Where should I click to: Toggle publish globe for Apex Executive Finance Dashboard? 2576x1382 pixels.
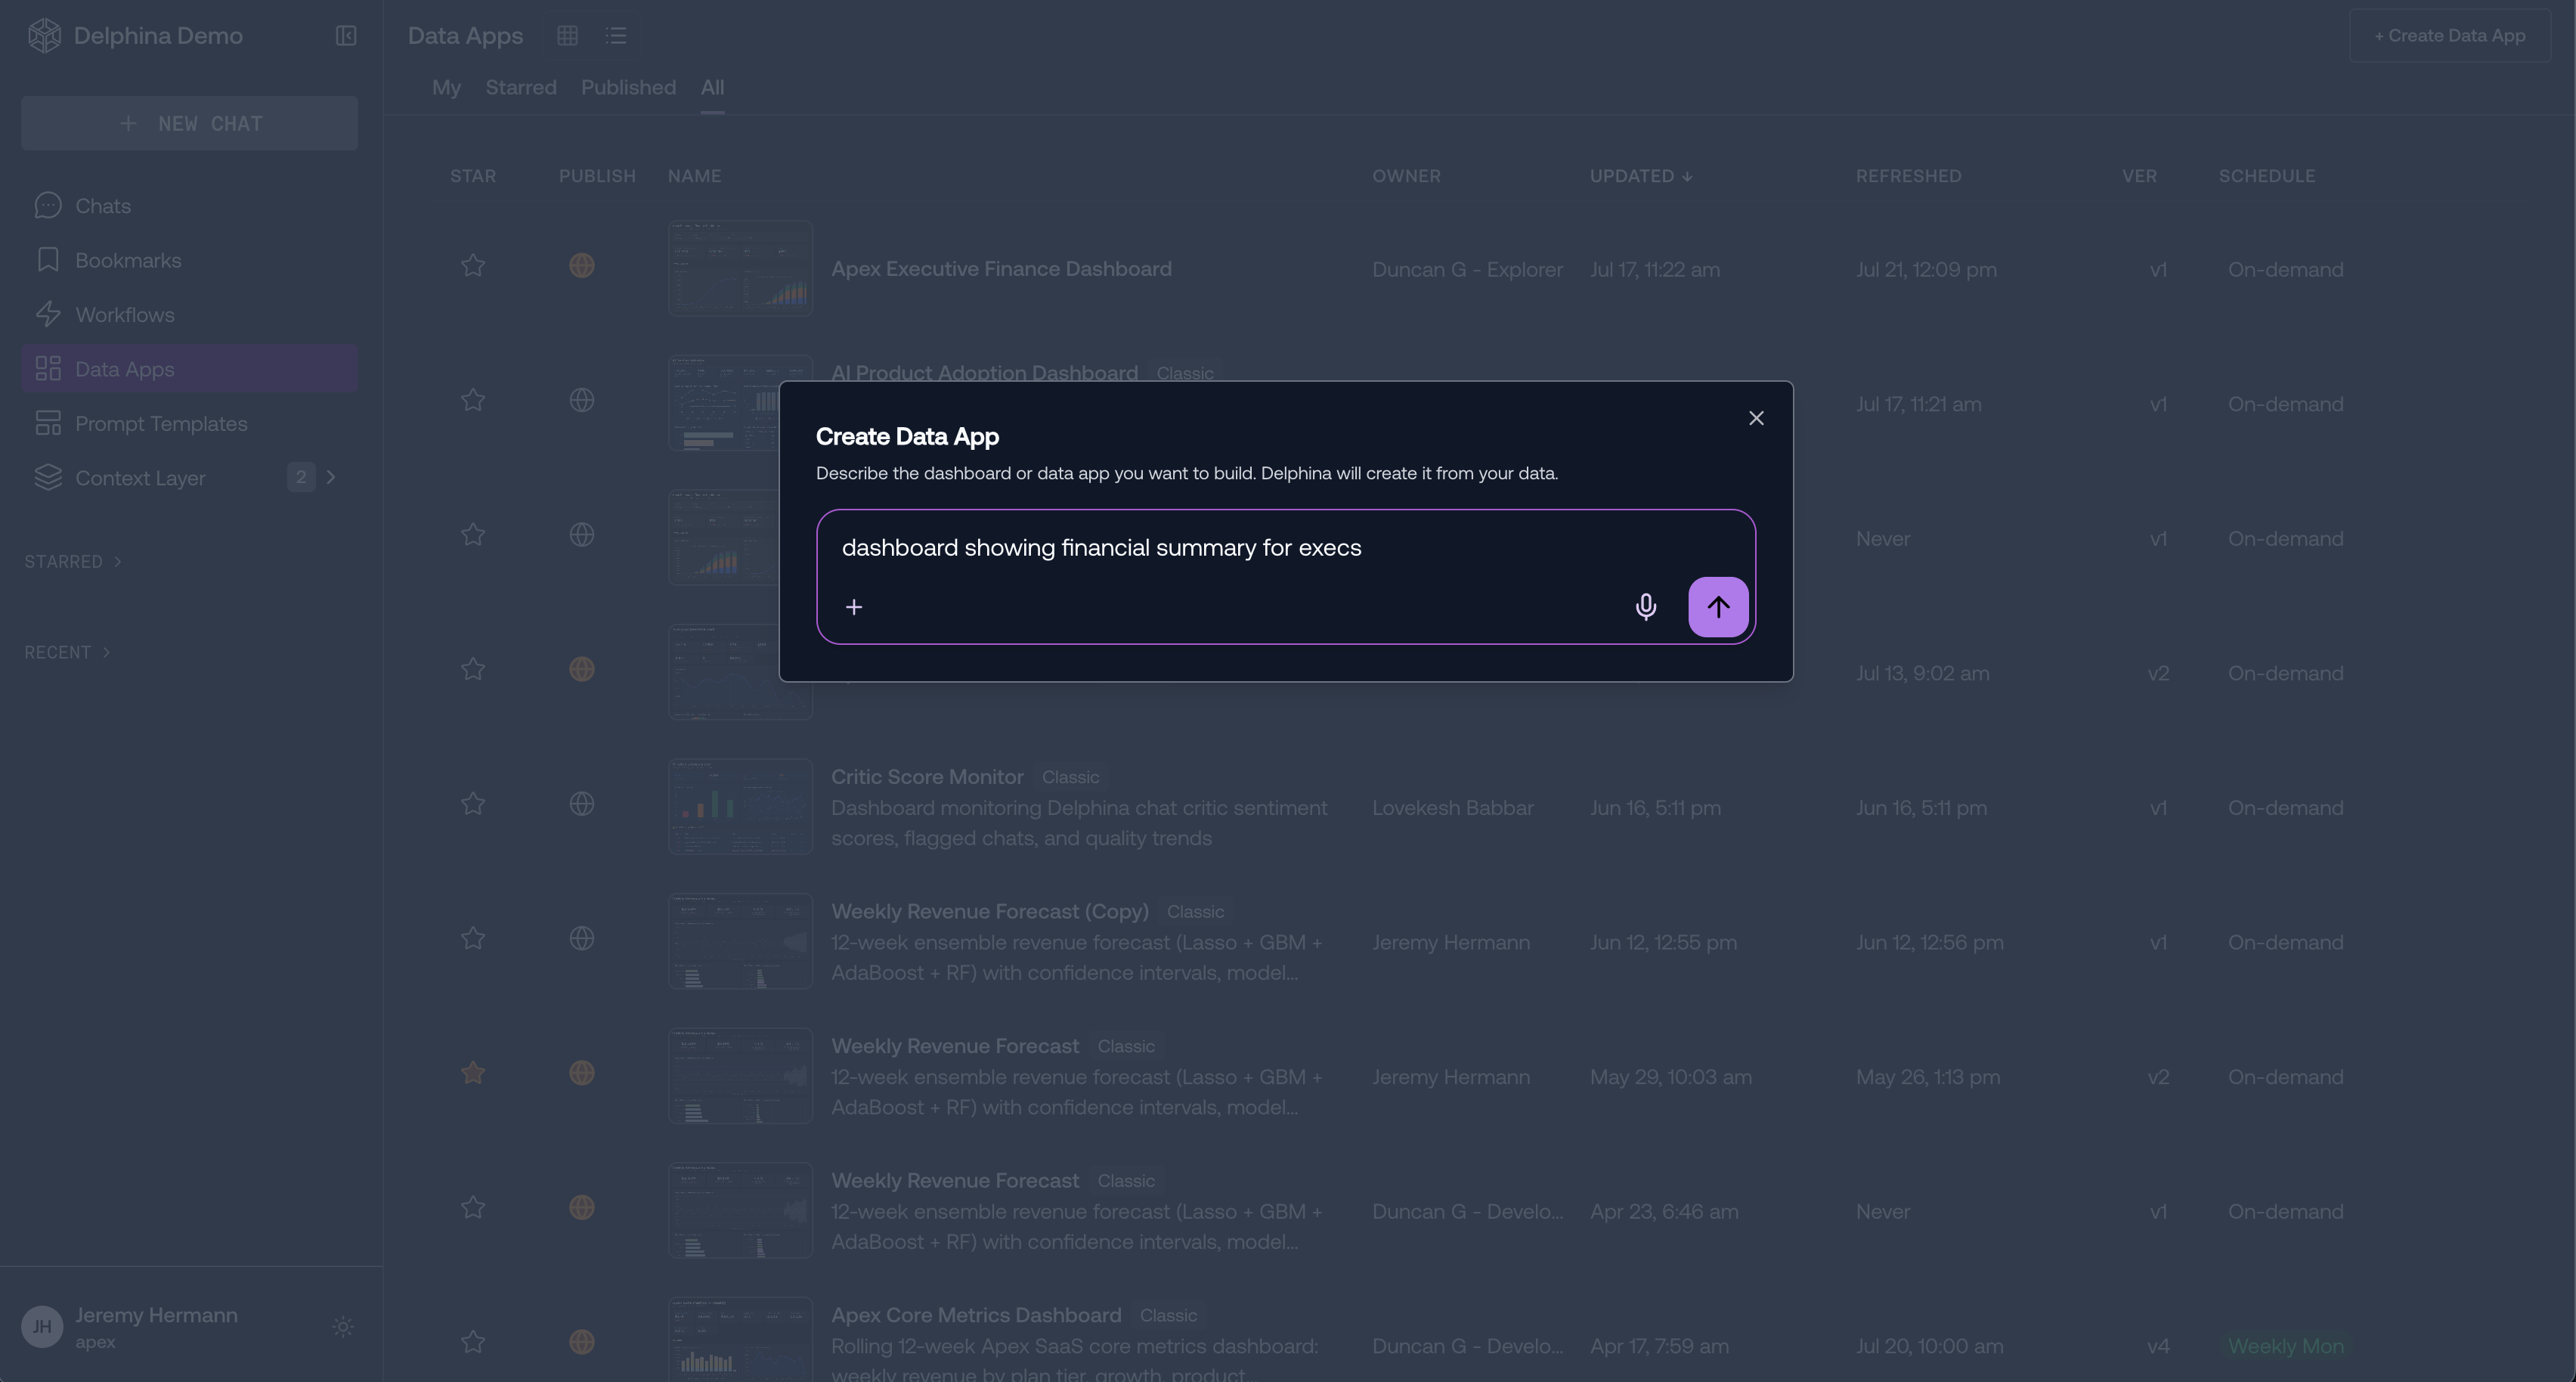point(582,266)
